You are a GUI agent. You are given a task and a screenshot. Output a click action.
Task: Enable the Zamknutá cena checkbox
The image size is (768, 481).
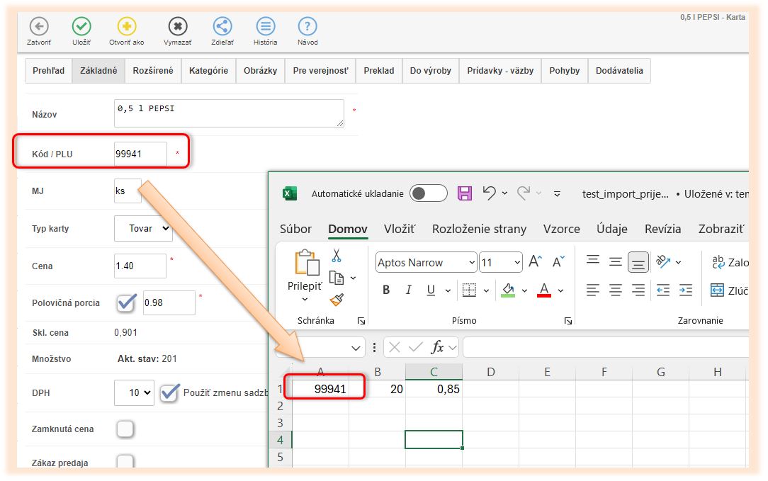tap(125, 429)
